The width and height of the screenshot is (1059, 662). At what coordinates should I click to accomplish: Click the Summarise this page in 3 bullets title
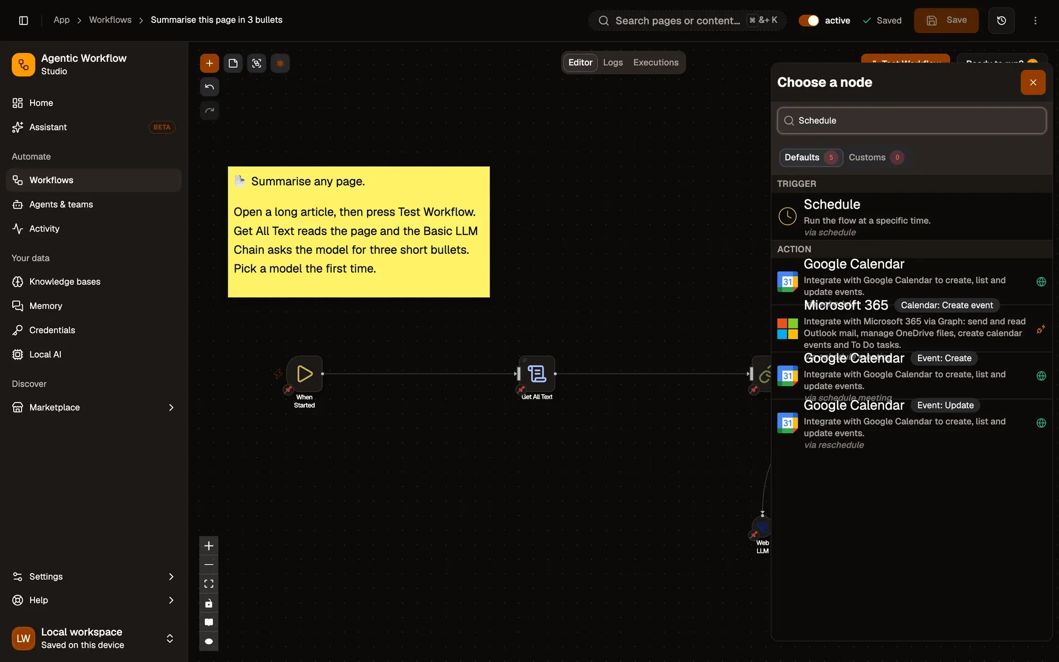pos(217,20)
